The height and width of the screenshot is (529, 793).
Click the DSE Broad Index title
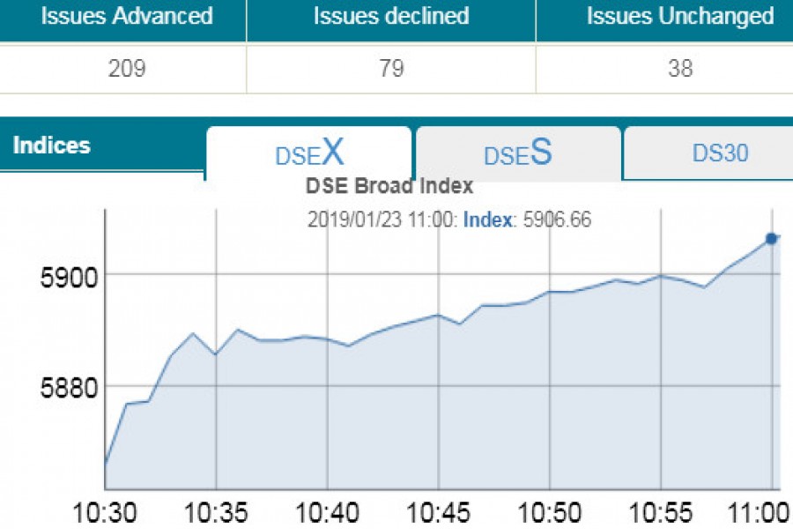pos(389,185)
